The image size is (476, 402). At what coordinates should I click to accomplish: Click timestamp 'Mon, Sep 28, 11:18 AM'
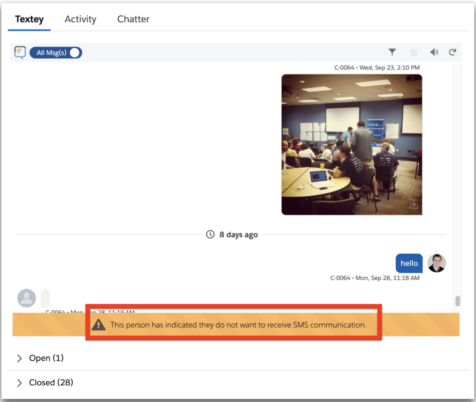[x=388, y=278]
